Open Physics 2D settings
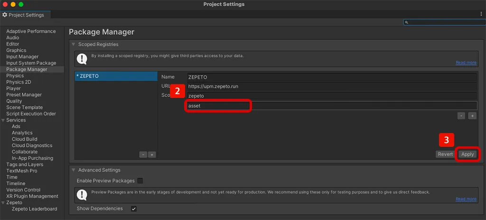The width and height of the screenshot is (486, 220). 19,82
